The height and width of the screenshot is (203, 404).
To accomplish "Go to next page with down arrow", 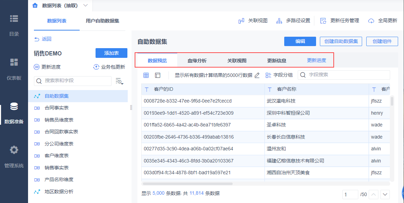I will (x=385, y=194).
